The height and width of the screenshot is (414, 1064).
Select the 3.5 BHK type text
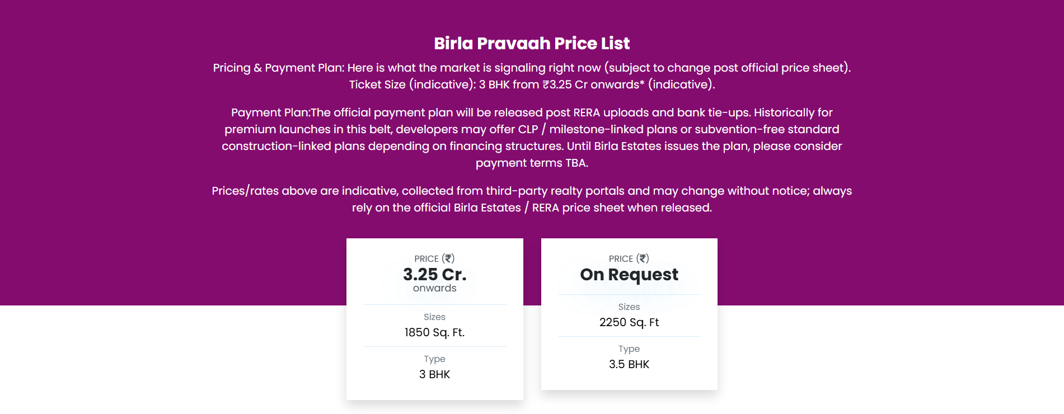[x=629, y=364]
